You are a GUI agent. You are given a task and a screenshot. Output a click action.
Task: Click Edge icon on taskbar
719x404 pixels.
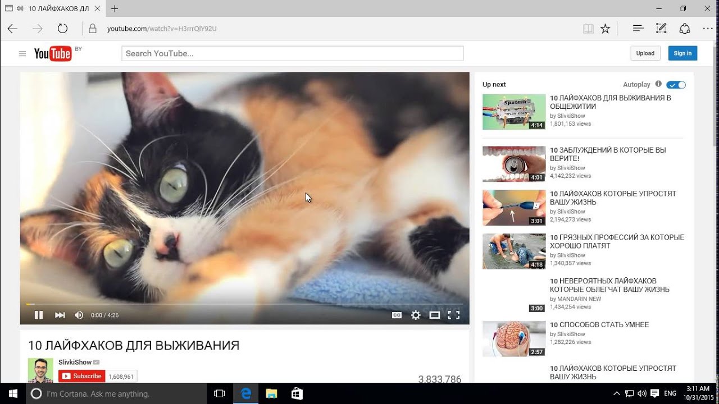click(246, 393)
